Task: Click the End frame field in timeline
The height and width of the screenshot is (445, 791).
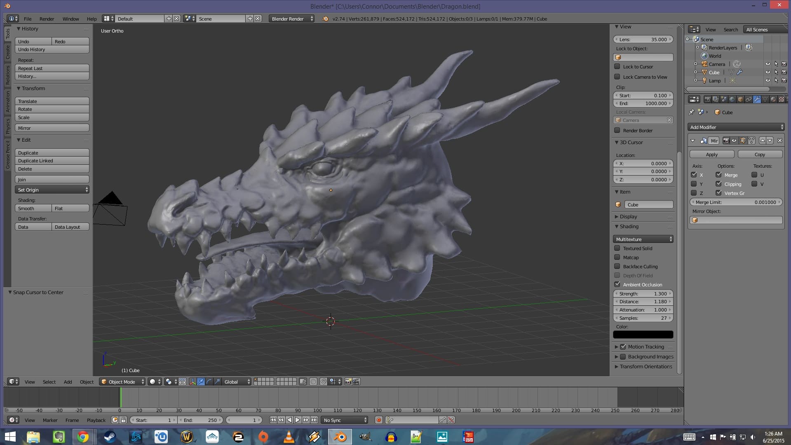Action: coord(201,420)
